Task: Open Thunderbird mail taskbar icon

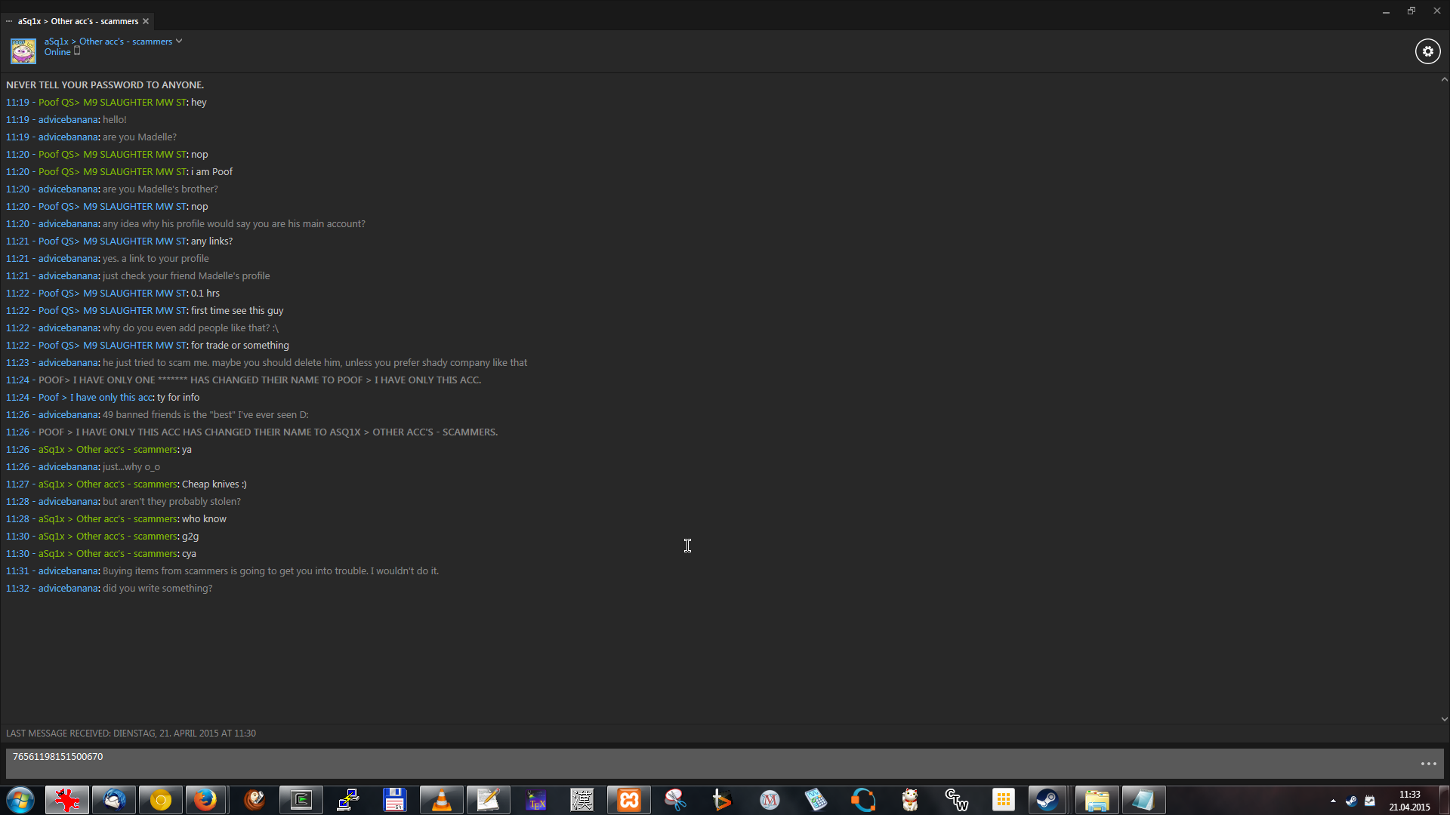Action: 114,800
